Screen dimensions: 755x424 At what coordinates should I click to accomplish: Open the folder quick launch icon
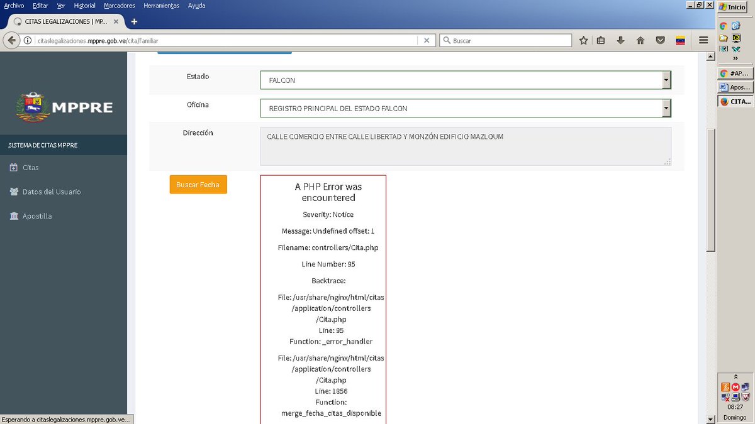pos(724,38)
